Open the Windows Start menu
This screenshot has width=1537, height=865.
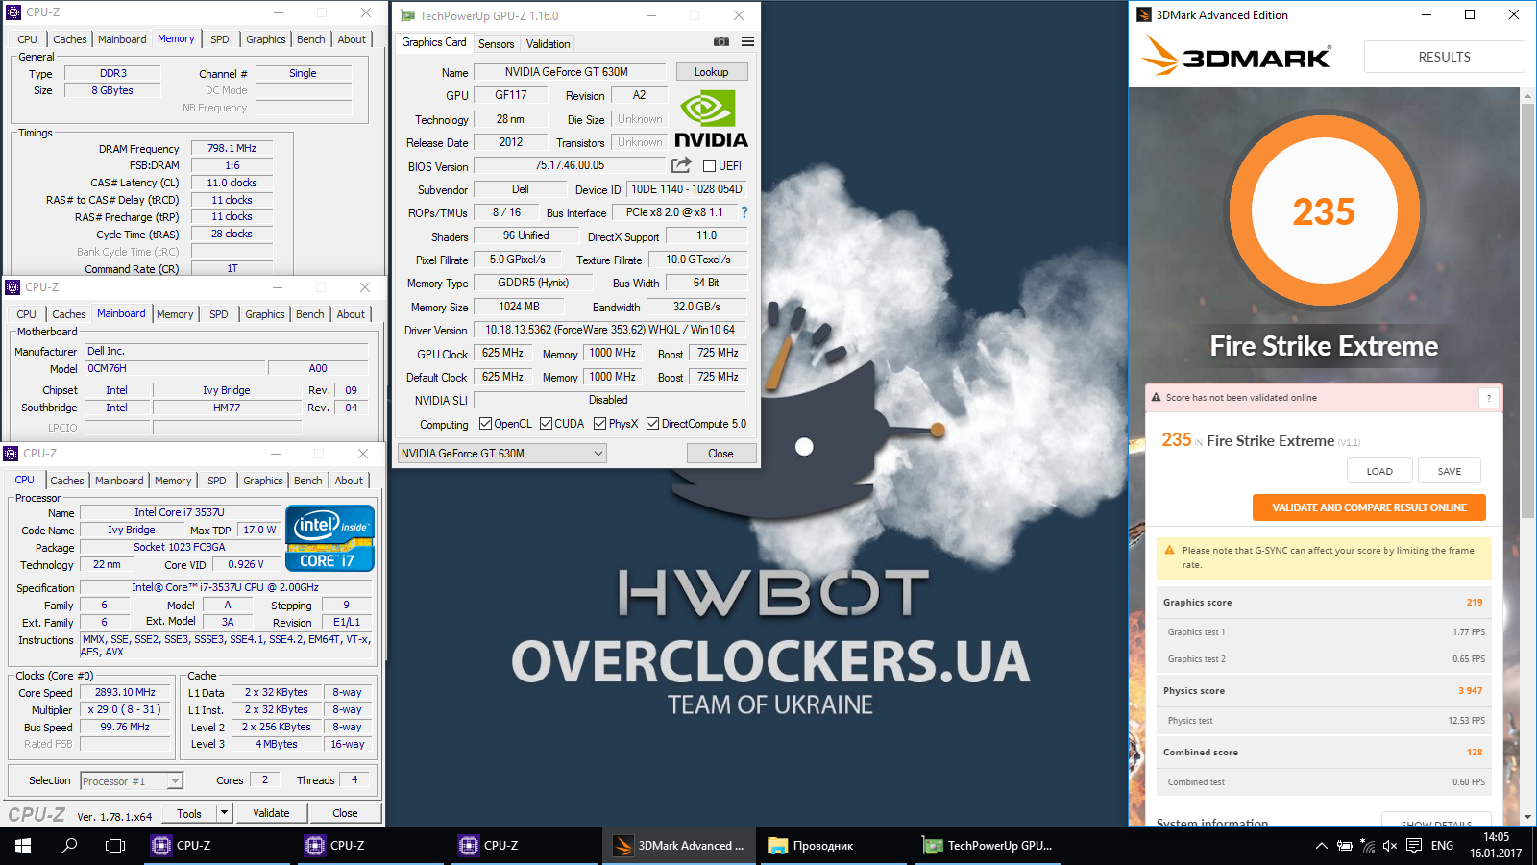click(x=23, y=846)
